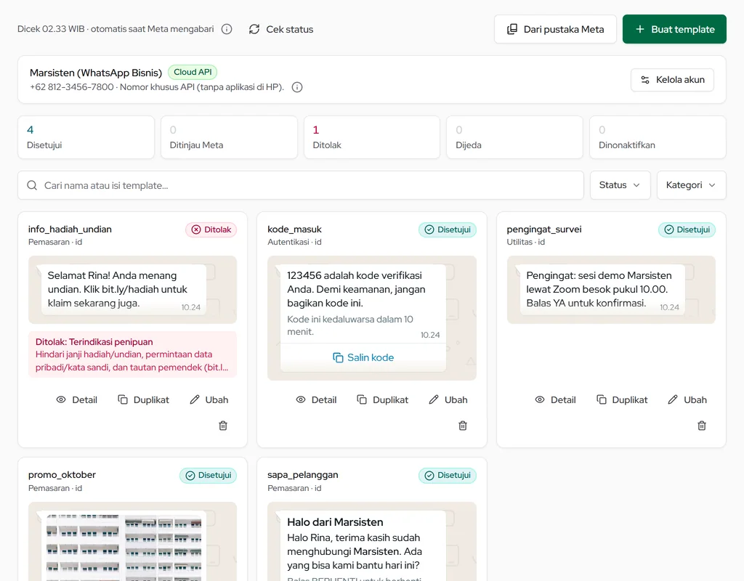This screenshot has height=581, width=744.
Task: Filter by Disetujui count card
Action: pyautogui.click(x=86, y=137)
